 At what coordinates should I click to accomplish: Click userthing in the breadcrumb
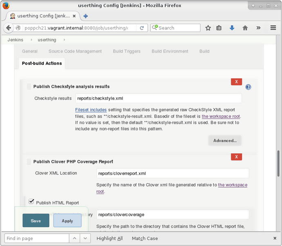47,40
